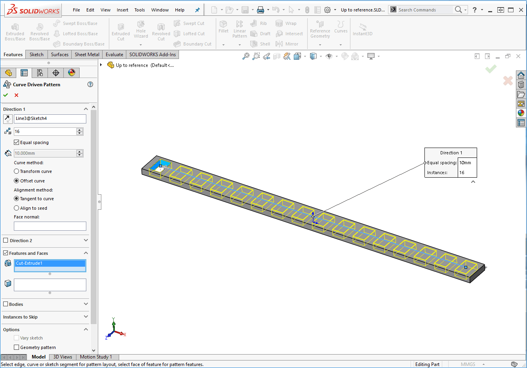Screen dimensions: 527x368
Task: Cancel pattern with the red X icon
Action: pos(16,95)
